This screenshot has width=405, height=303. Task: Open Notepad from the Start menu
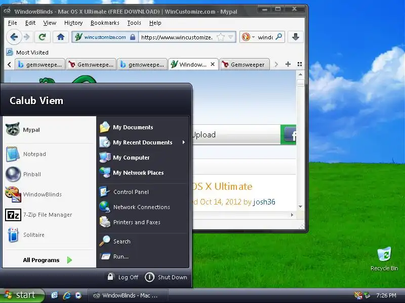[49, 154]
